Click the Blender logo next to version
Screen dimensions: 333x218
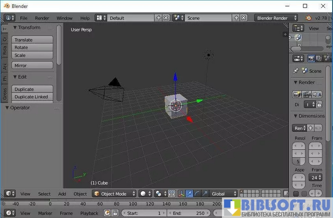point(308,18)
